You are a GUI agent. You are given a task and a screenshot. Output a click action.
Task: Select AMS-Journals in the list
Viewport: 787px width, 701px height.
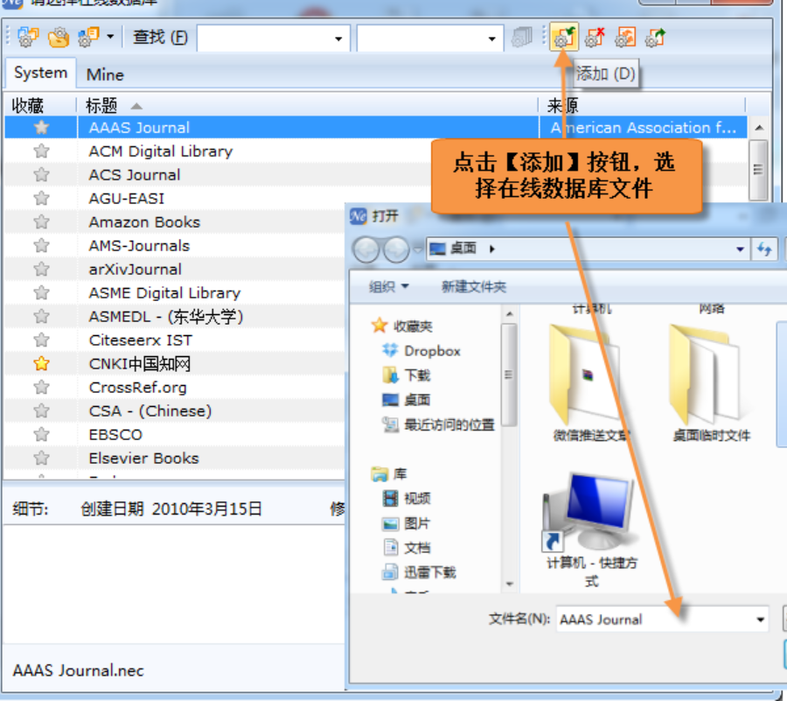pos(140,246)
